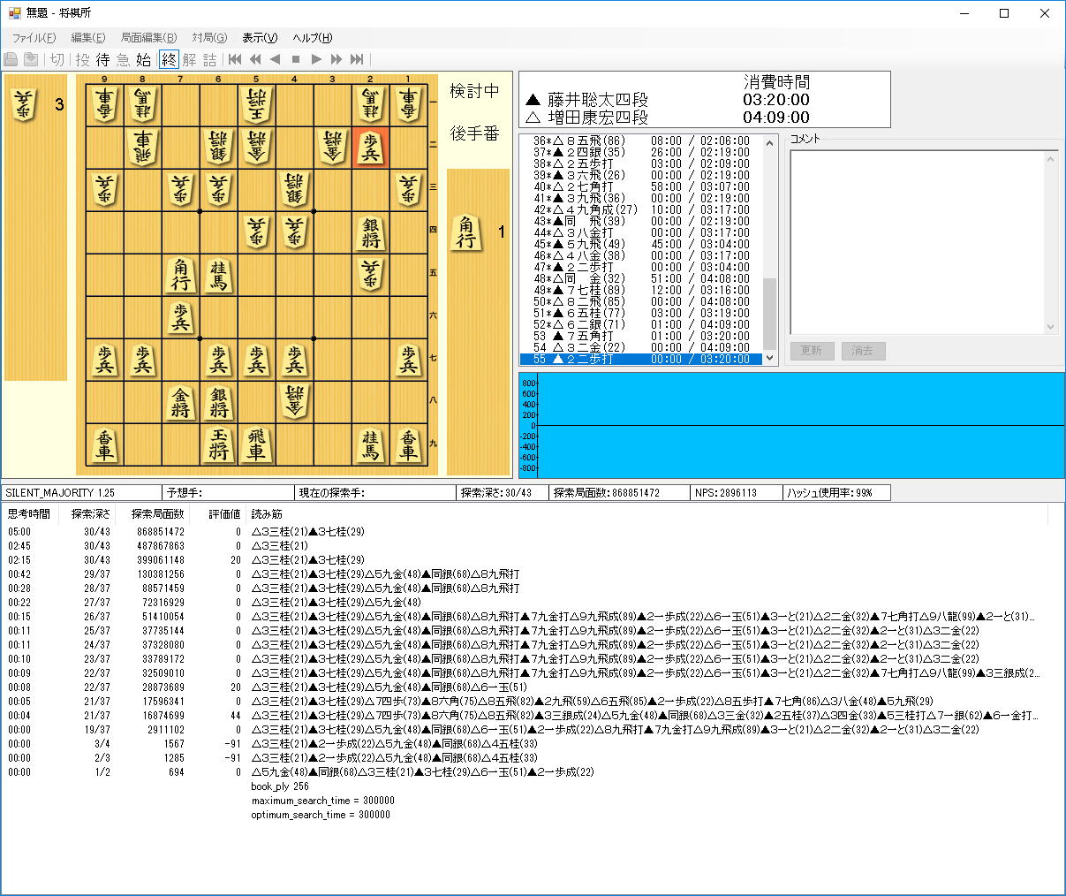Select move 55 ▲２二歩打 in the move list

tap(639, 359)
